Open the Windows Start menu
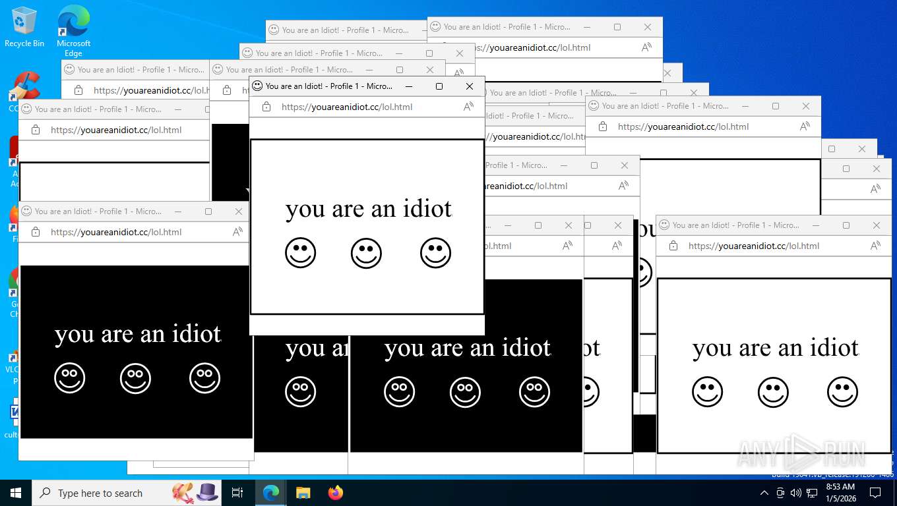The width and height of the screenshot is (897, 506). (16, 493)
